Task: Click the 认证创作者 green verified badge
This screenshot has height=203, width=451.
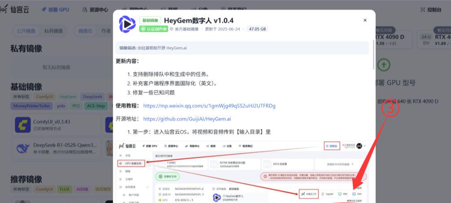Action: click(153, 29)
